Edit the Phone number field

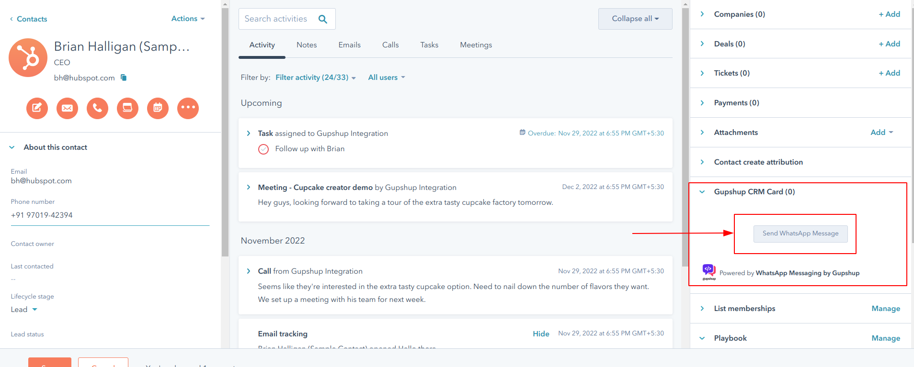click(x=110, y=215)
